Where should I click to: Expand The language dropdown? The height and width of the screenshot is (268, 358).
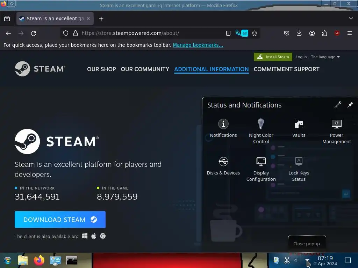(x=325, y=57)
